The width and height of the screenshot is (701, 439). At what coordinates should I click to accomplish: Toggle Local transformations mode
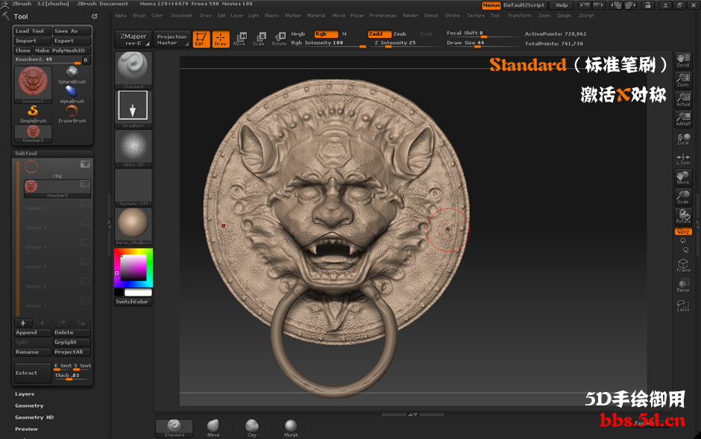tap(683, 139)
